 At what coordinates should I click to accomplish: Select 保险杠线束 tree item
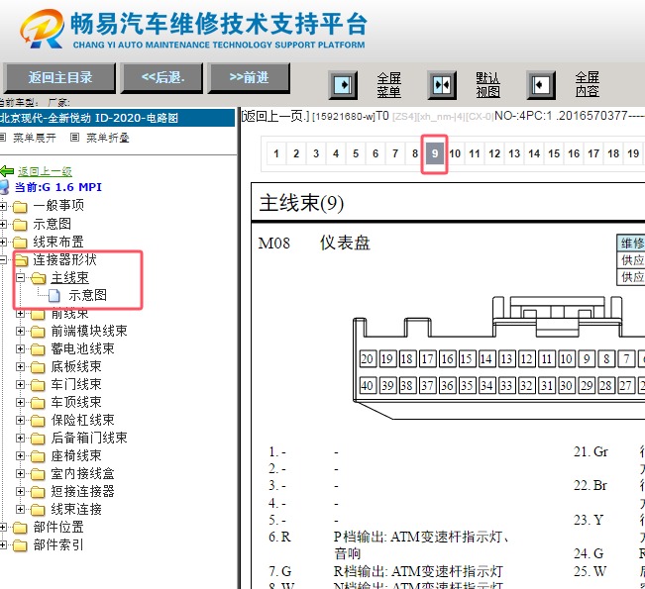click(82, 420)
